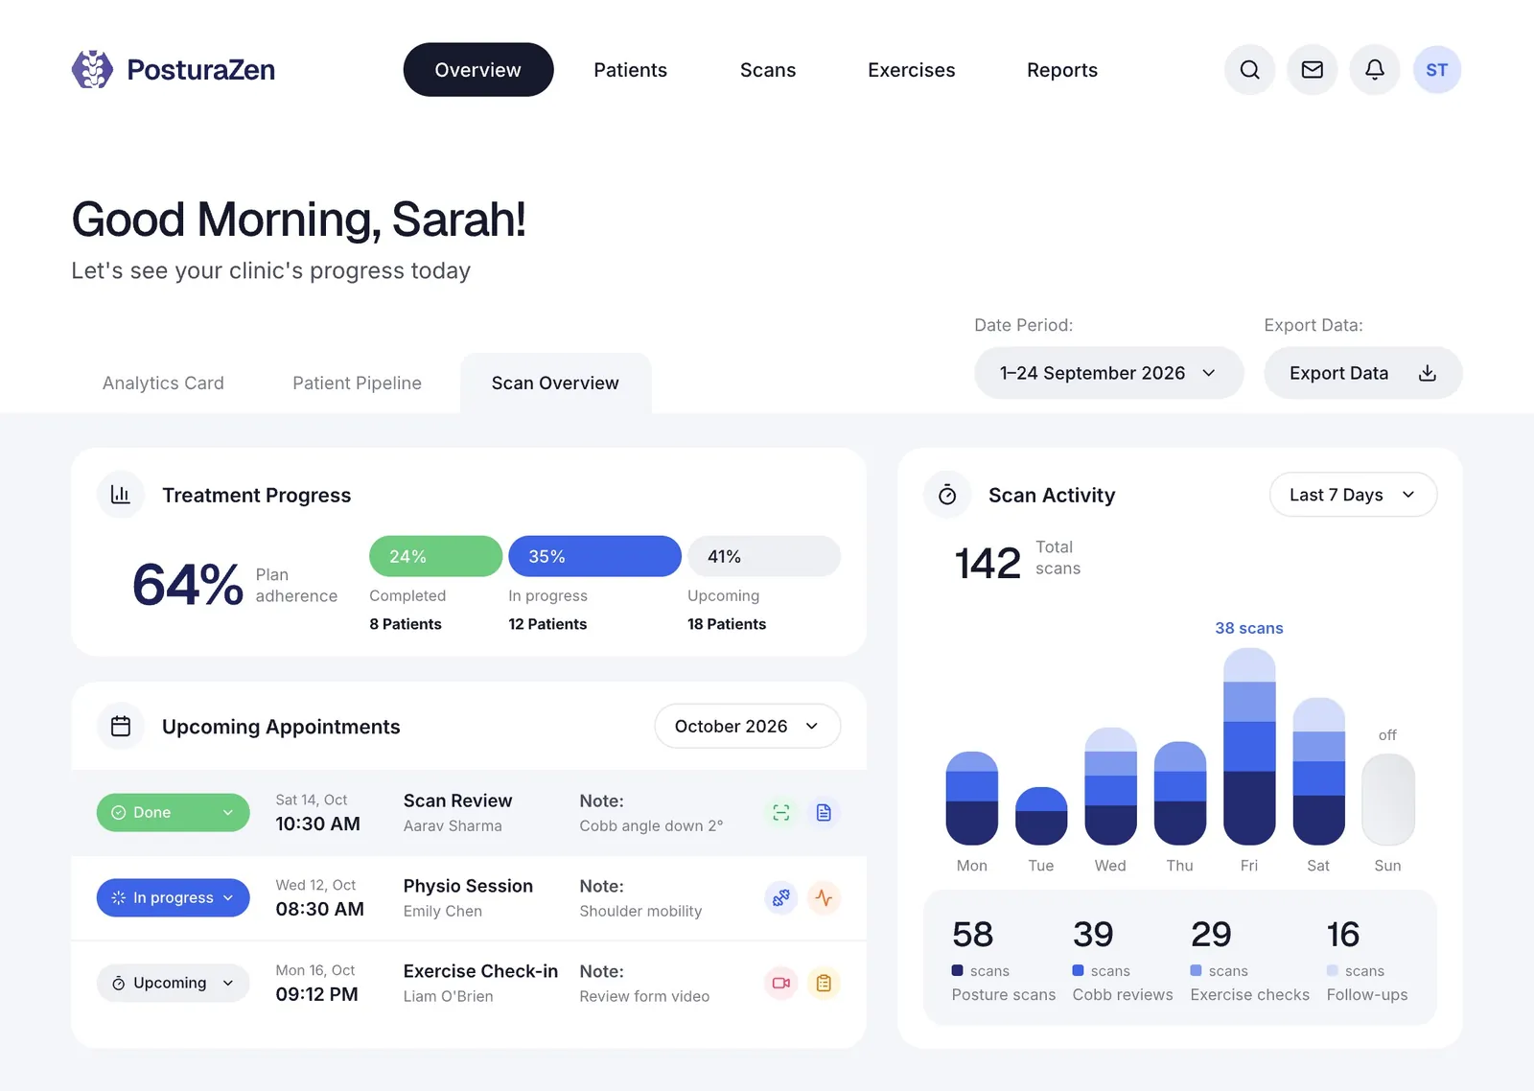The width and height of the screenshot is (1534, 1091).
Task: Open the Reports nav item
Action: pyautogui.click(x=1062, y=69)
